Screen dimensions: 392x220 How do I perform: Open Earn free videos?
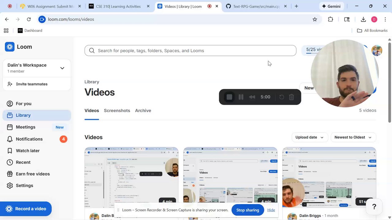pos(37,174)
